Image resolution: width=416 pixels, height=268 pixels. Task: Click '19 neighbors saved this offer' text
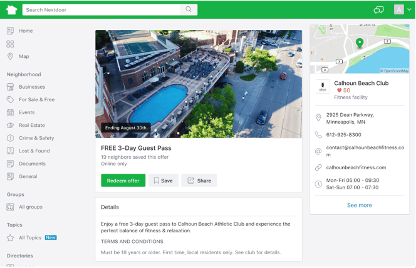[135, 157]
